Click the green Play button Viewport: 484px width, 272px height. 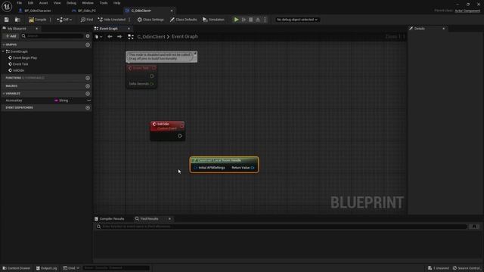pos(236,20)
